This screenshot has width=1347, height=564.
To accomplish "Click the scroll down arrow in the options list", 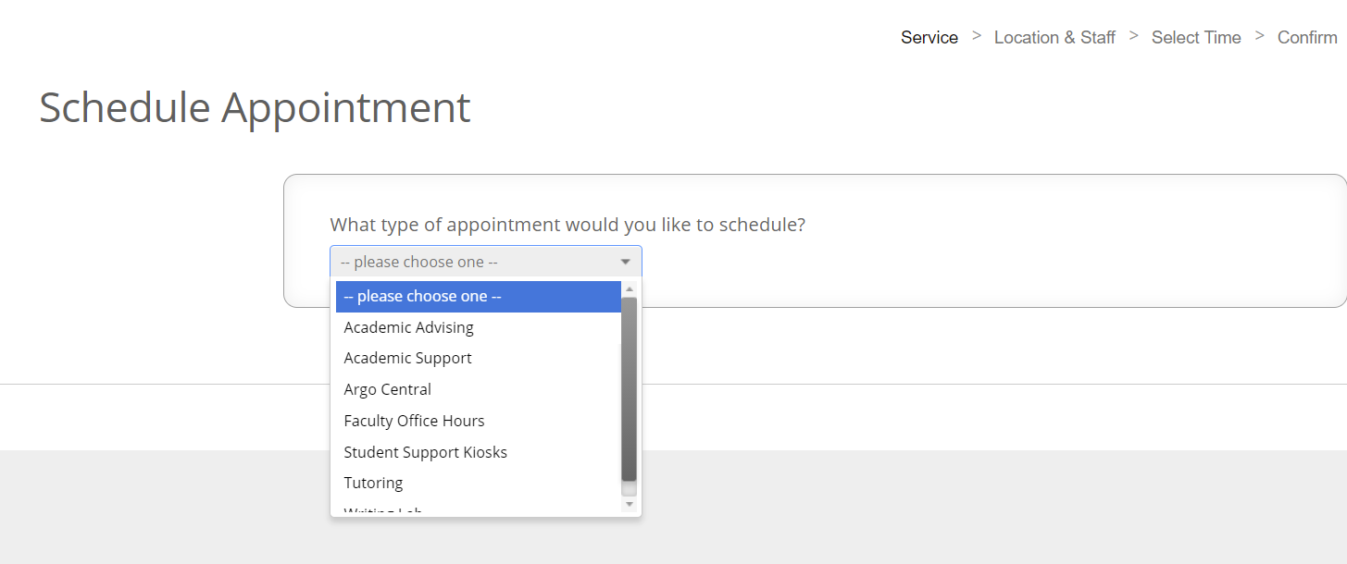I will 630,505.
